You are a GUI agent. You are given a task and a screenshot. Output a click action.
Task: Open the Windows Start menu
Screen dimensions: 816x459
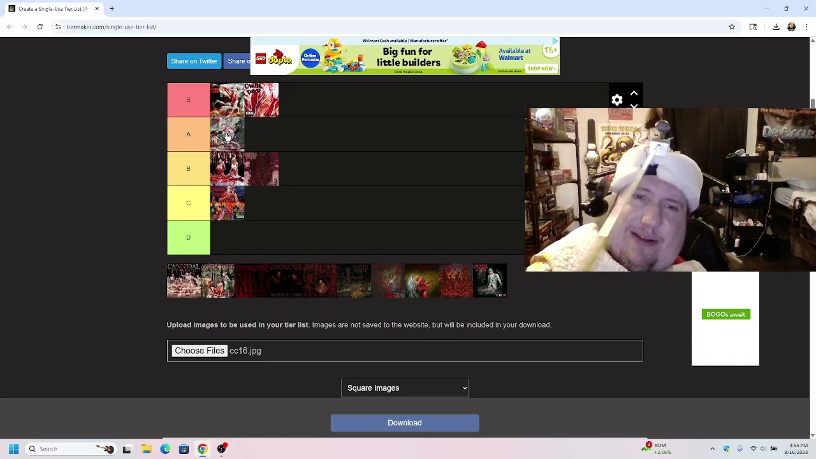pos(13,449)
